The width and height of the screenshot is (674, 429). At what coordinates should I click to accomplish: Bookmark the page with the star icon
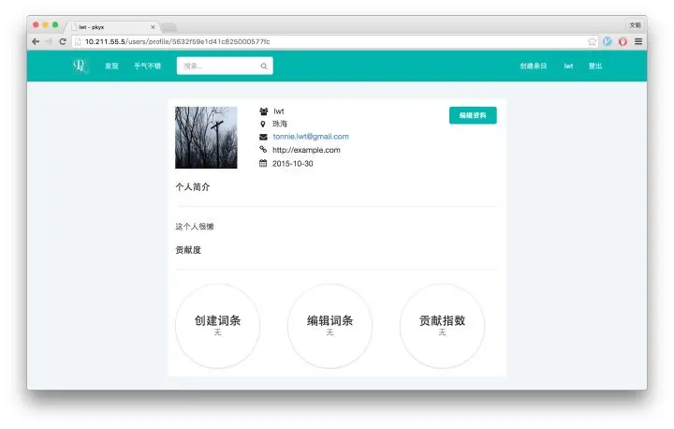592,42
